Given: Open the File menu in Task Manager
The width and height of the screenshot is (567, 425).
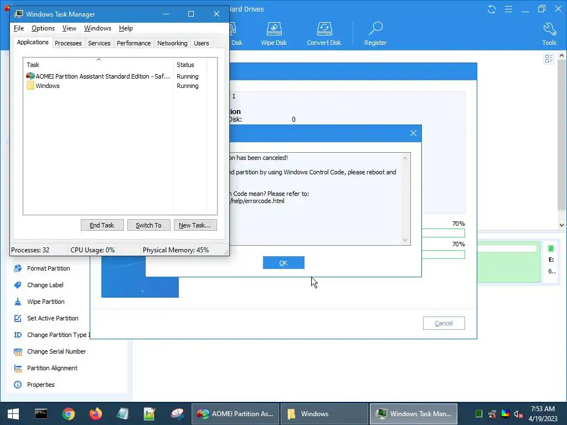Looking at the screenshot, I should [x=19, y=28].
